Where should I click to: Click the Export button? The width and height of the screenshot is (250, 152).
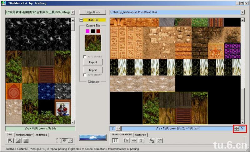tap(93, 62)
